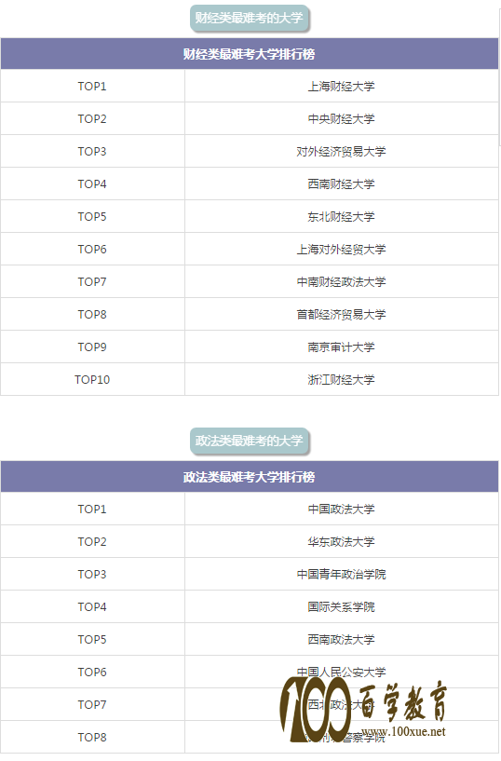The height and width of the screenshot is (761, 501).
Task: Select the 财经类最难考大学排行榜 table header
Action: tap(250, 54)
